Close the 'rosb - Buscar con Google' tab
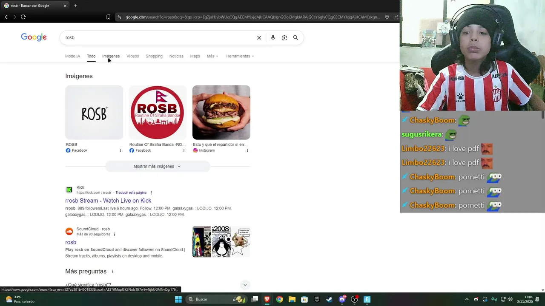 65,6
